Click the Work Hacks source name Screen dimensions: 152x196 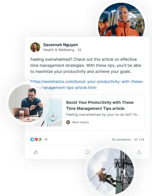tap(81, 122)
